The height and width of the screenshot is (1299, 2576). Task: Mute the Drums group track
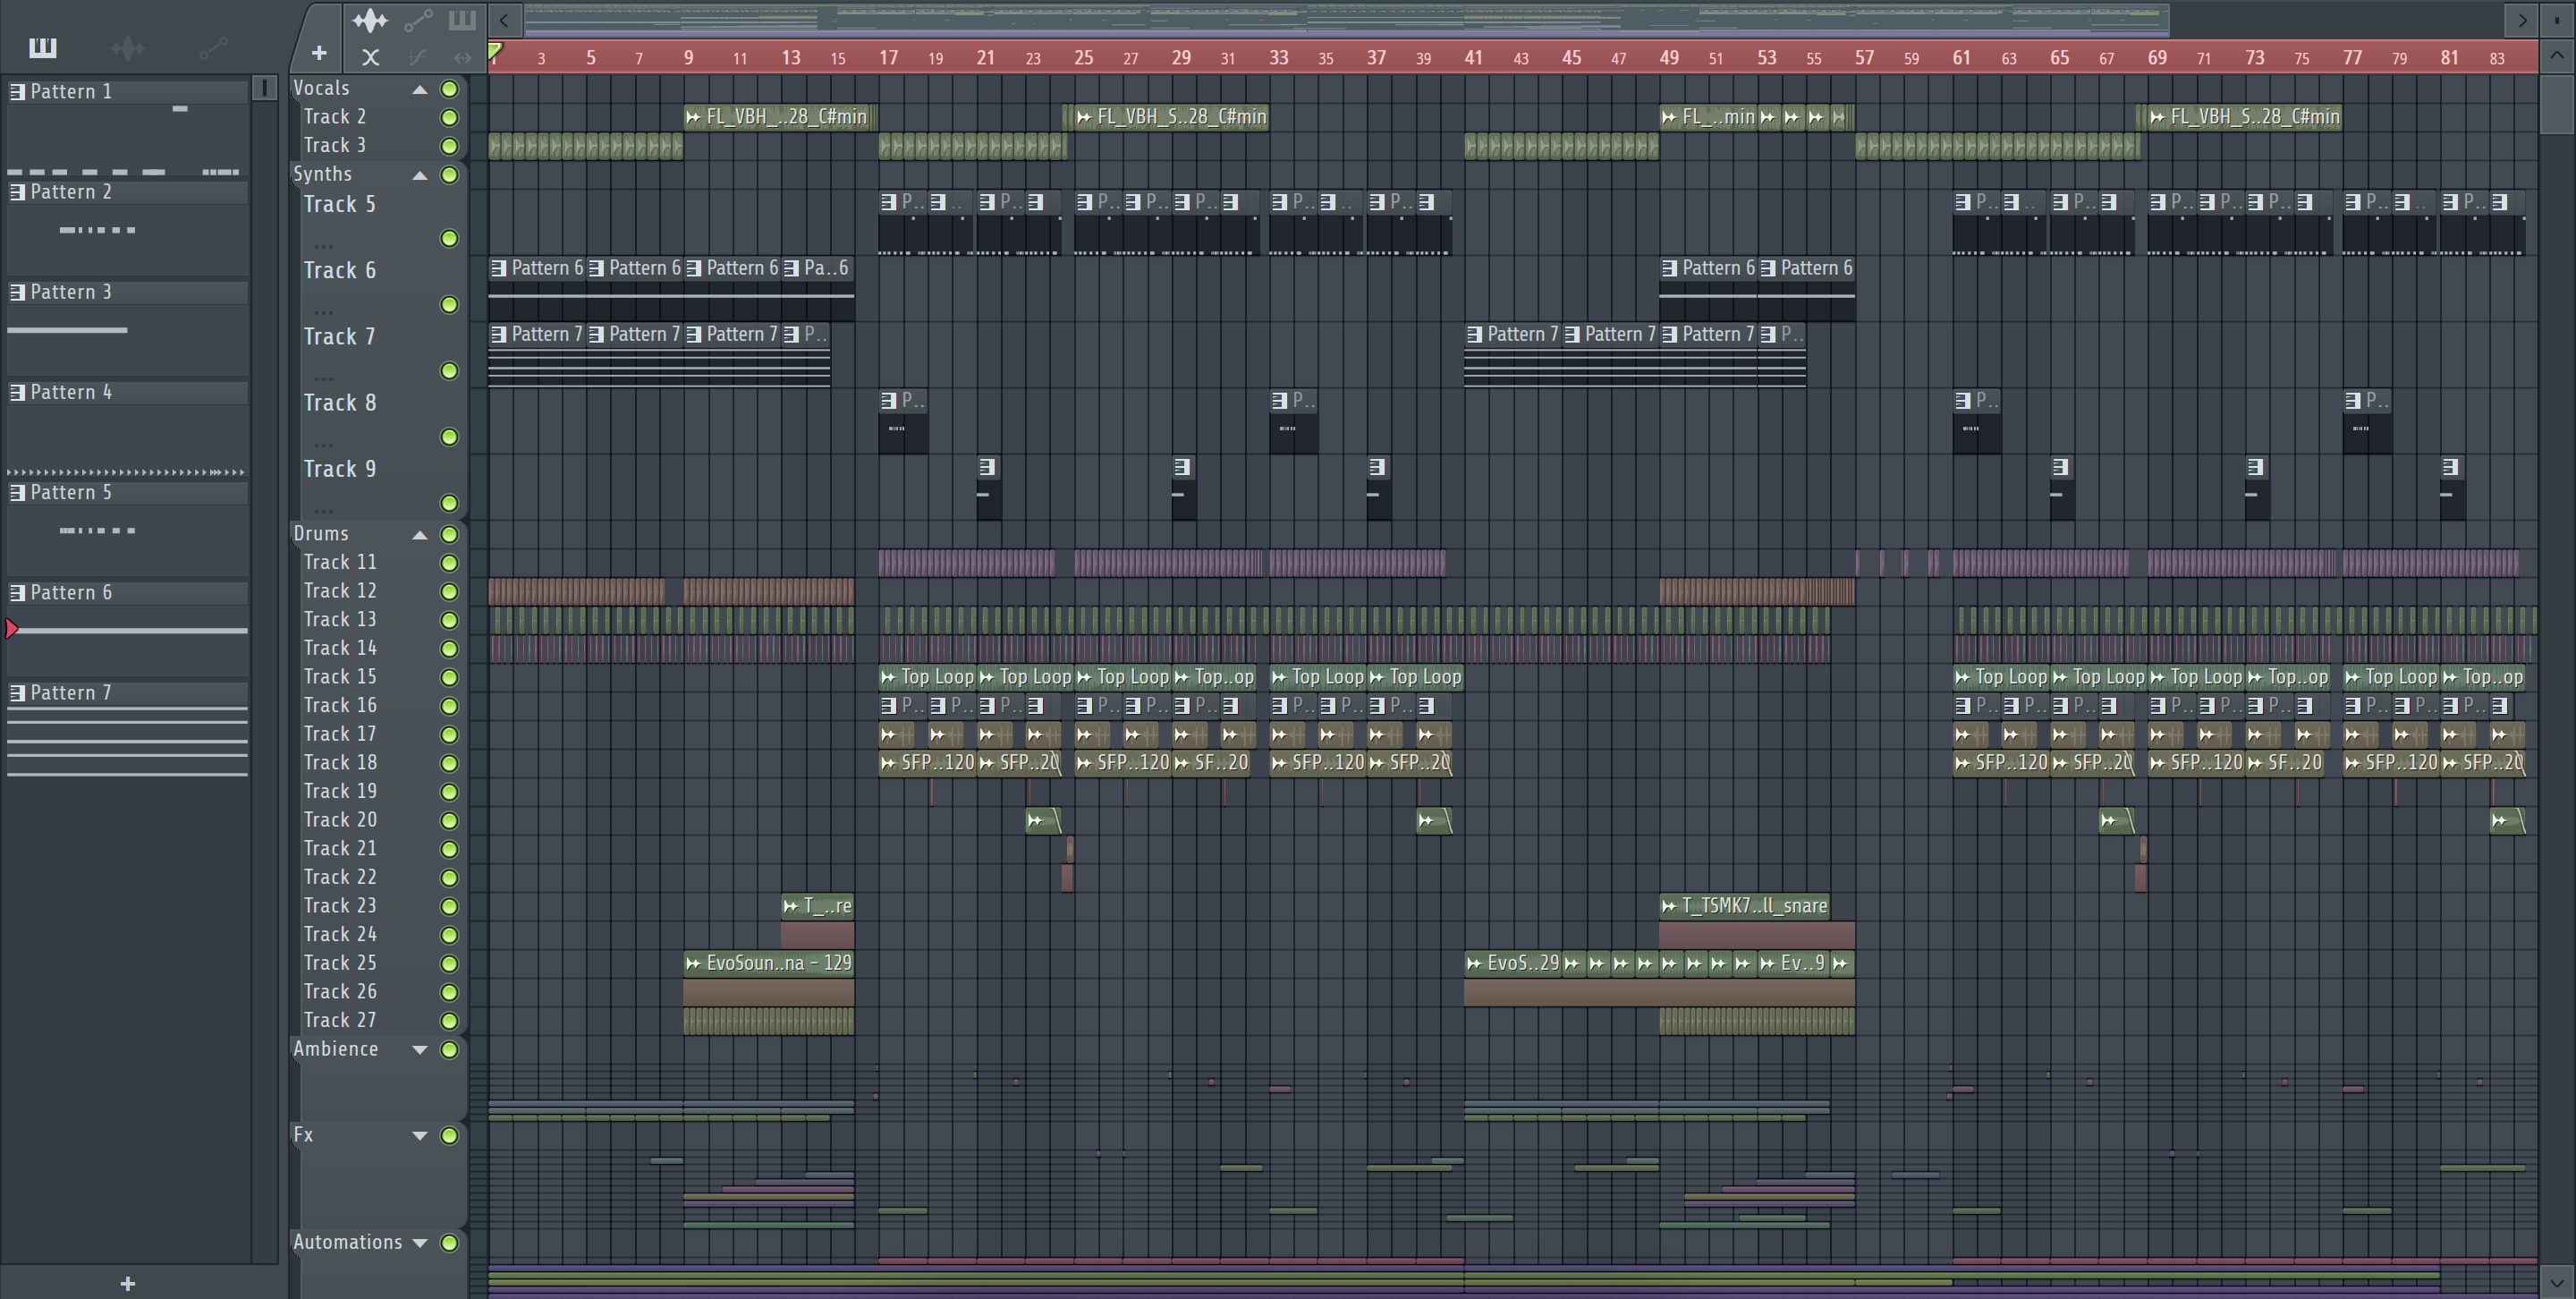point(450,534)
